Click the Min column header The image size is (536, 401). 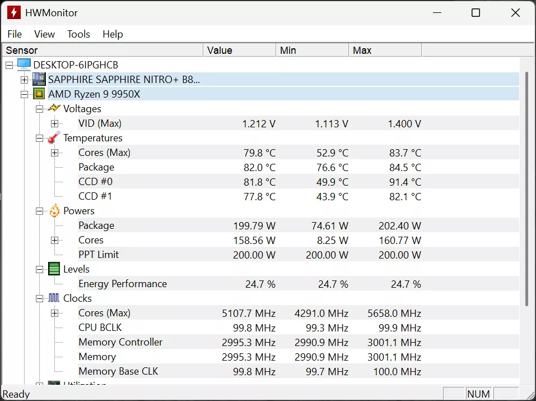(x=313, y=50)
